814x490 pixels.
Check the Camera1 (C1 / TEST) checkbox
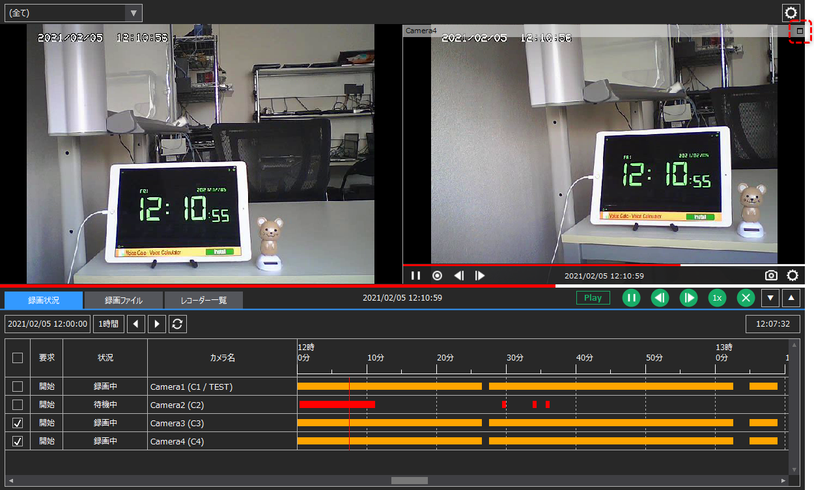[17, 385]
